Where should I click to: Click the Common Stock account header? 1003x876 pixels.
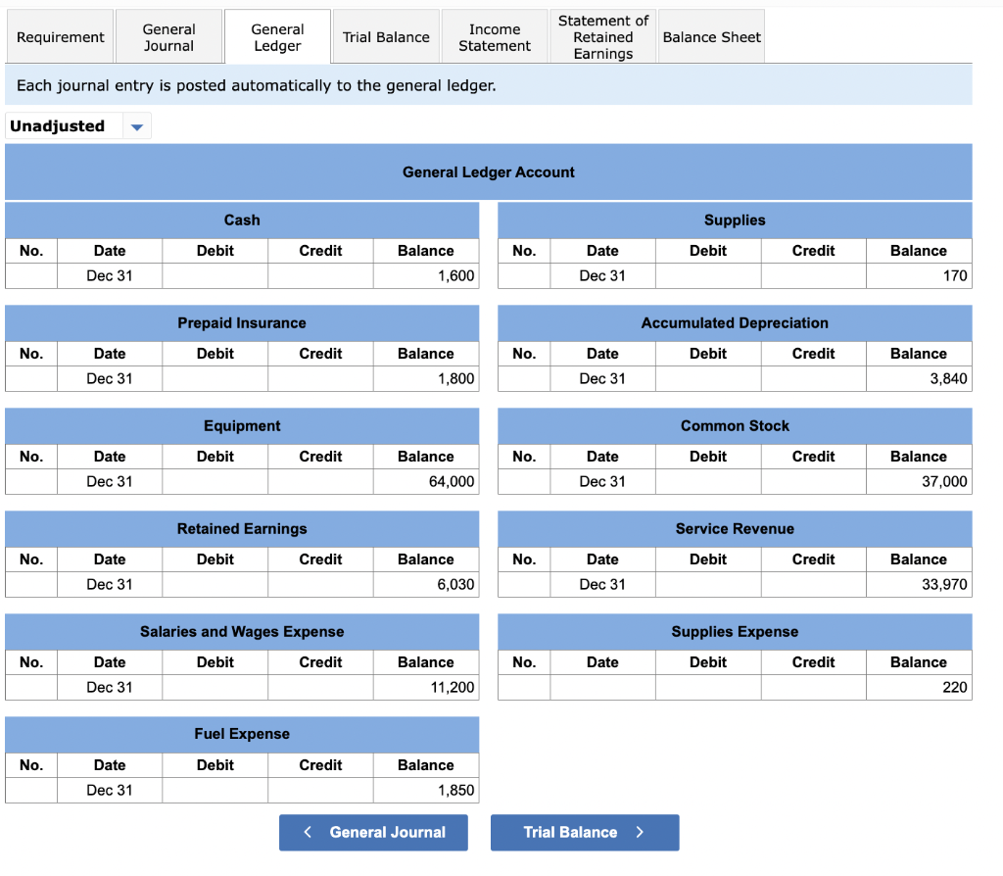[x=735, y=426]
